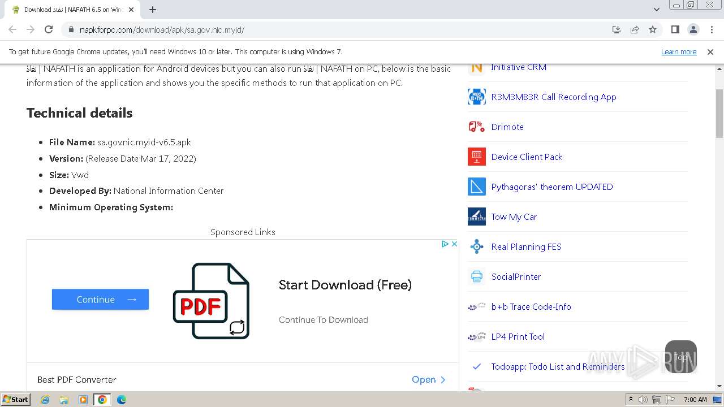This screenshot has height=407, width=724.
Task: Click the 'Technical details' heading
Action: (x=80, y=113)
